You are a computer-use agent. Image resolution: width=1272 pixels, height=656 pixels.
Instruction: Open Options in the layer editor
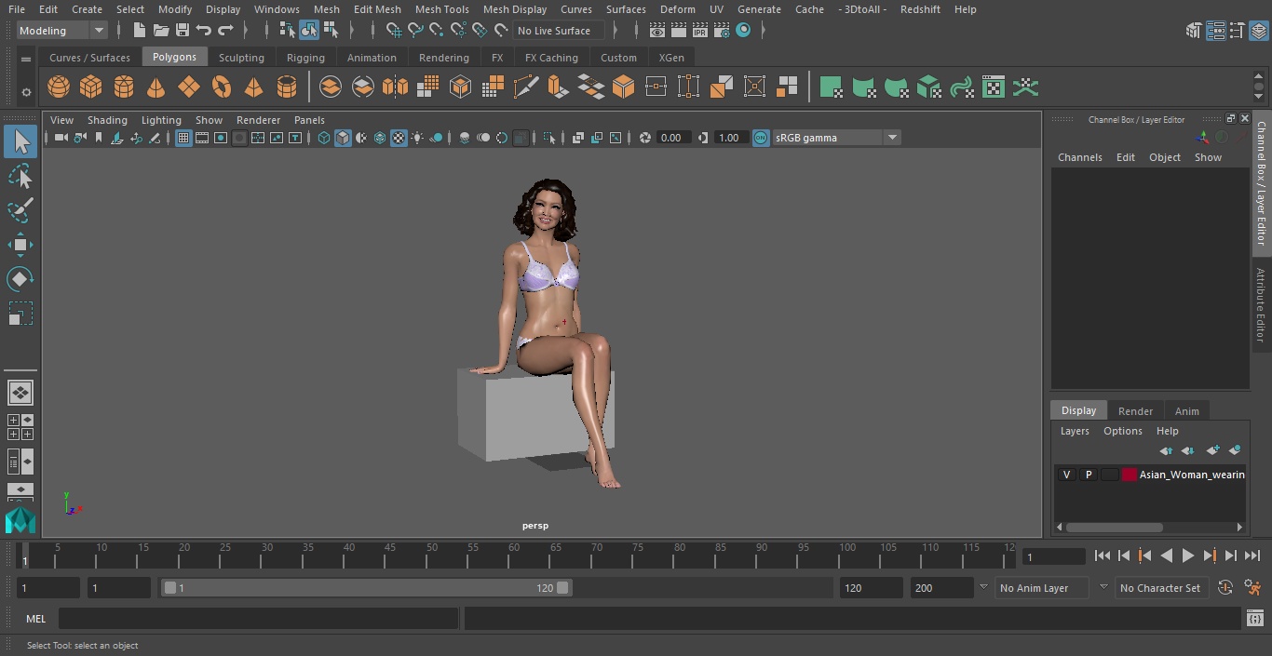[x=1123, y=431]
